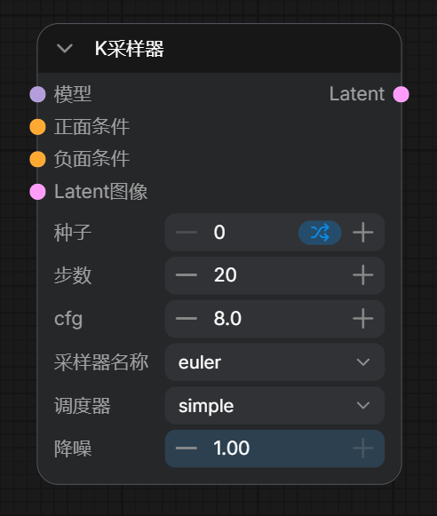Toggle the 种子 randomize shuffle button
The width and height of the screenshot is (437, 516).
320,233
